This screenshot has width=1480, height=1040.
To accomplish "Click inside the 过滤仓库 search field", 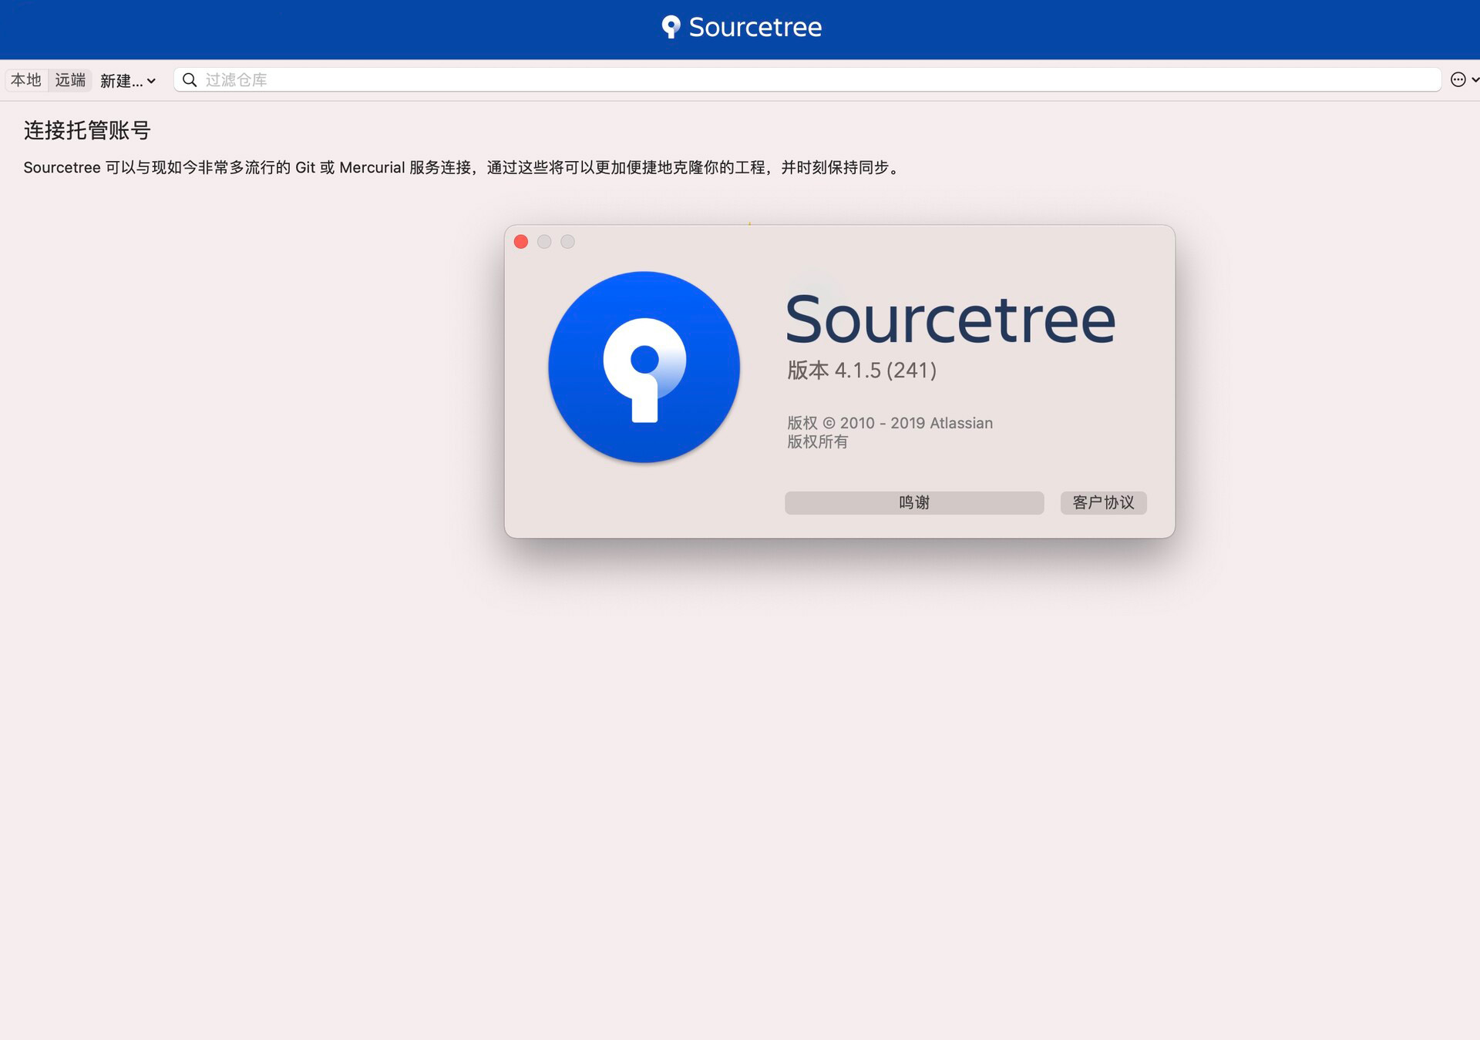I will [x=540, y=79].
